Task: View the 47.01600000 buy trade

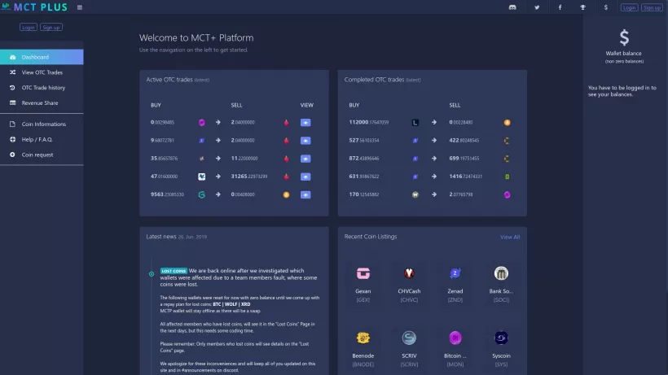Action: tap(306, 177)
